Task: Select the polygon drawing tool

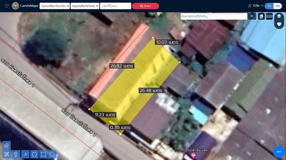Action: click(34, 154)
